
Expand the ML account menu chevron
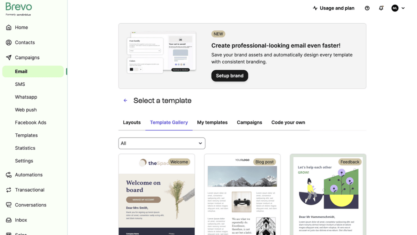pyautogui.click(x=403, y=8)
